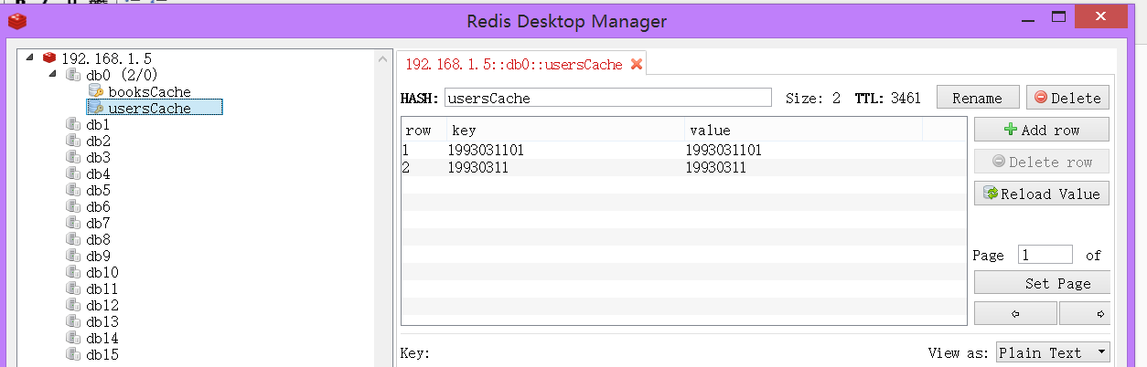The width and height of the screenshot is (1147, 367).
Task: Go to previous page with left arrow
Action: [1015, 313]
